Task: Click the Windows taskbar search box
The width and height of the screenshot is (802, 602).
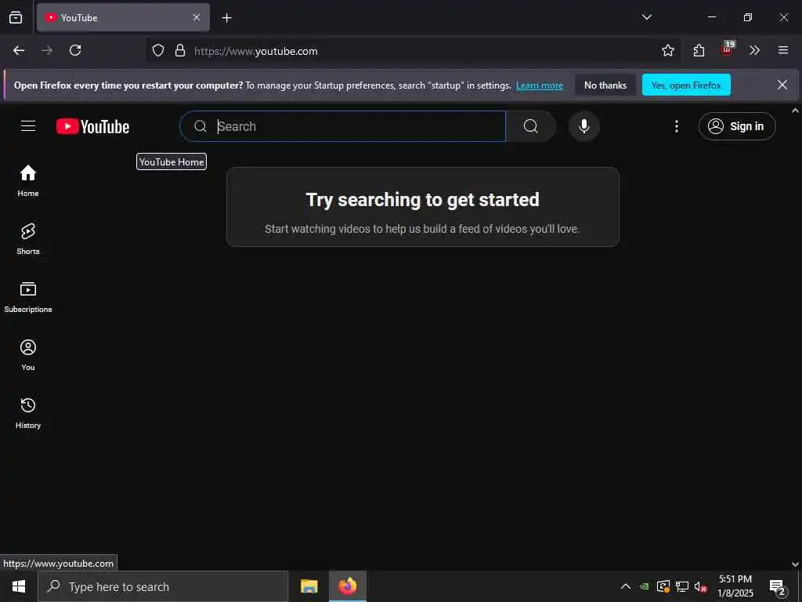Action: (163, 586)
